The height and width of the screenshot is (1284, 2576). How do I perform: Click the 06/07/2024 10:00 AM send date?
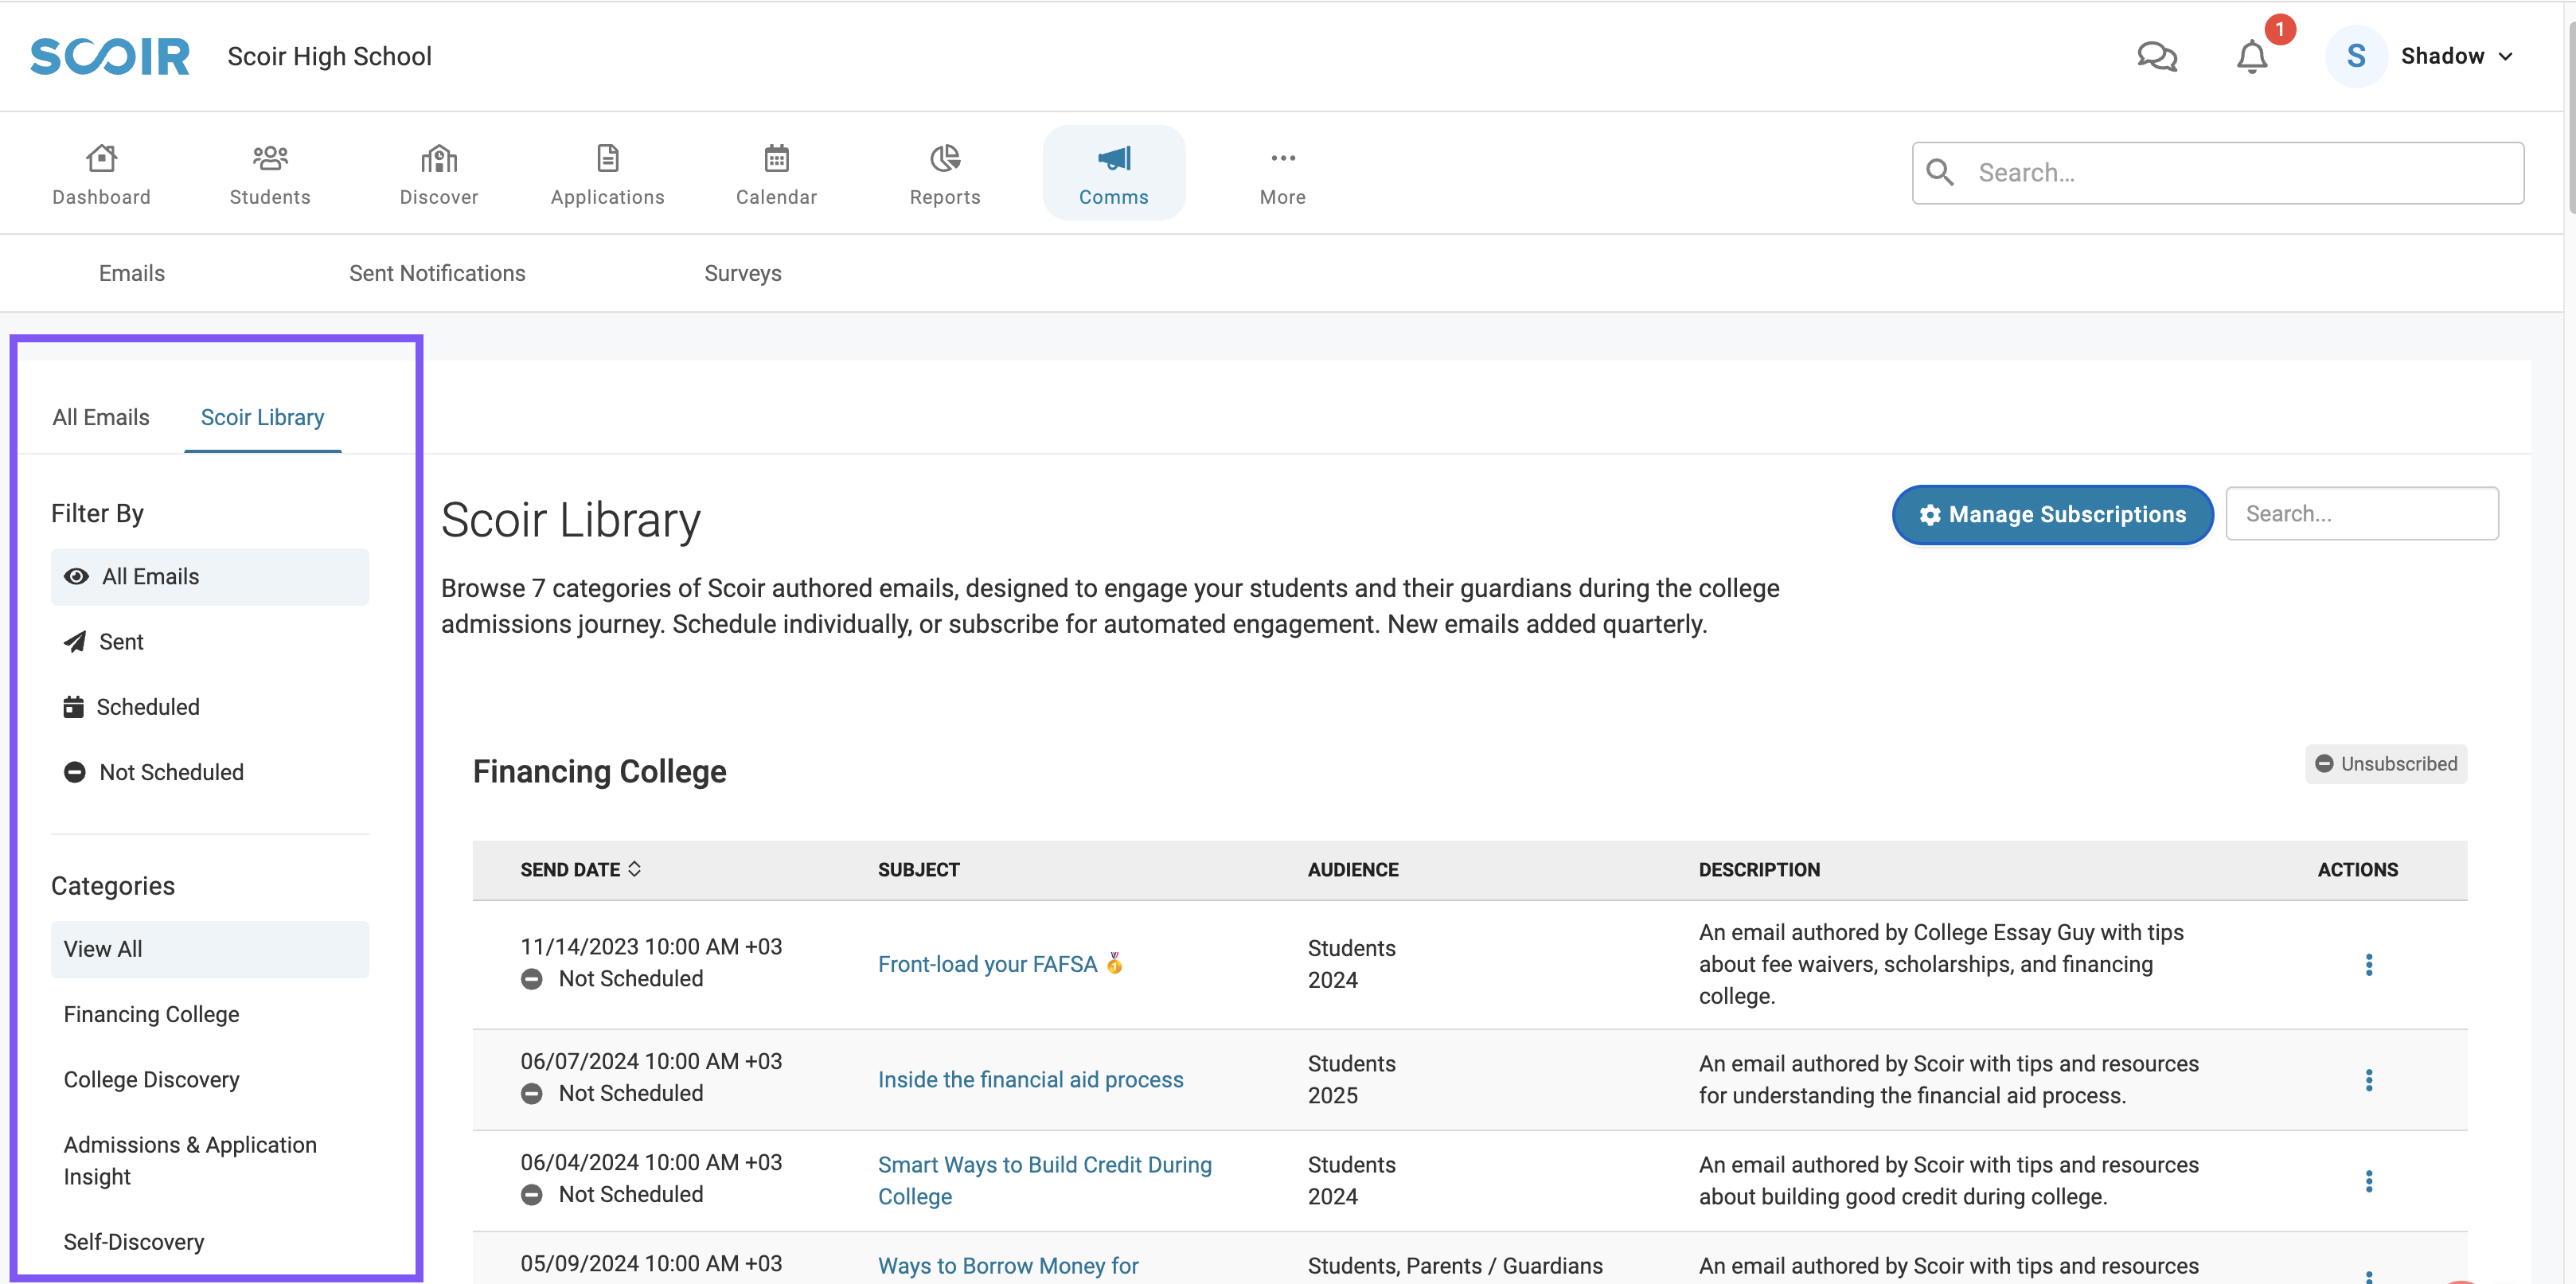point(651,1061)
